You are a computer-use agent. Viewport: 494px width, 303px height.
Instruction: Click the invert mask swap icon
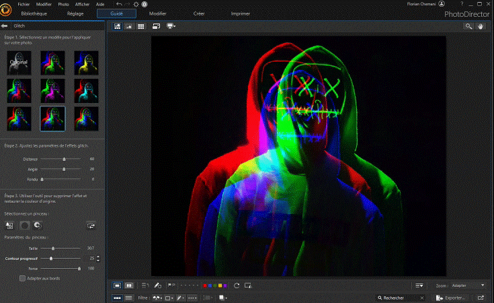point(91,226)
